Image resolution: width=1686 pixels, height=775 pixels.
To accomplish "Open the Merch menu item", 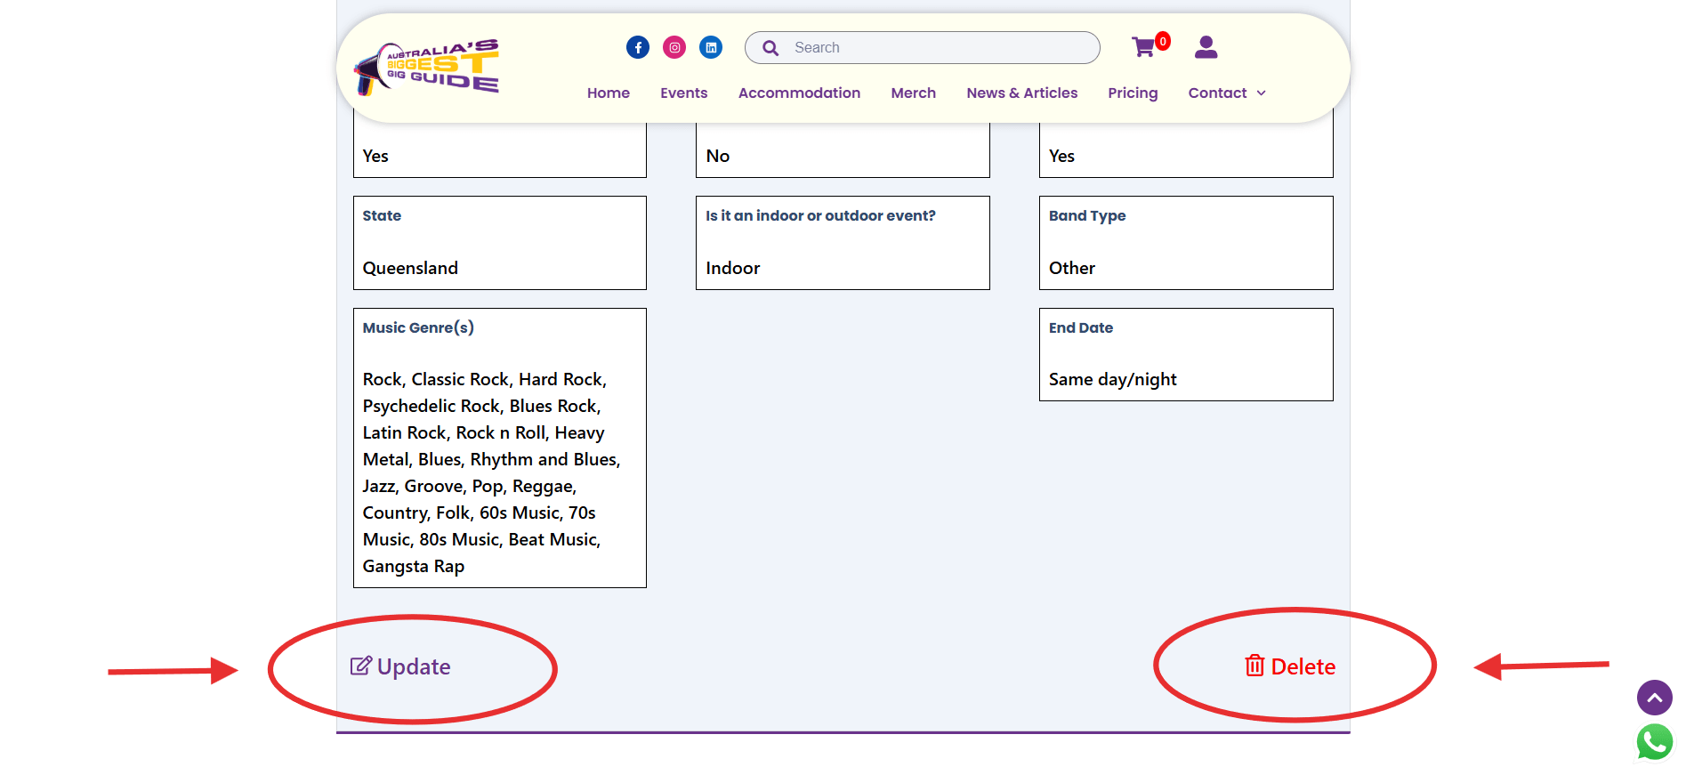I will pos(913,93).
